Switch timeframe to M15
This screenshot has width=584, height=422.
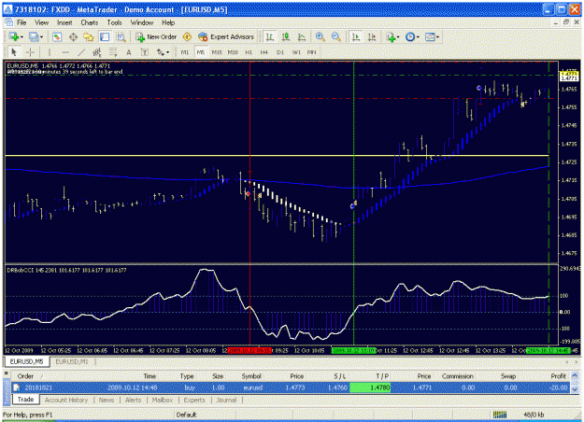(x=217, y=52)
